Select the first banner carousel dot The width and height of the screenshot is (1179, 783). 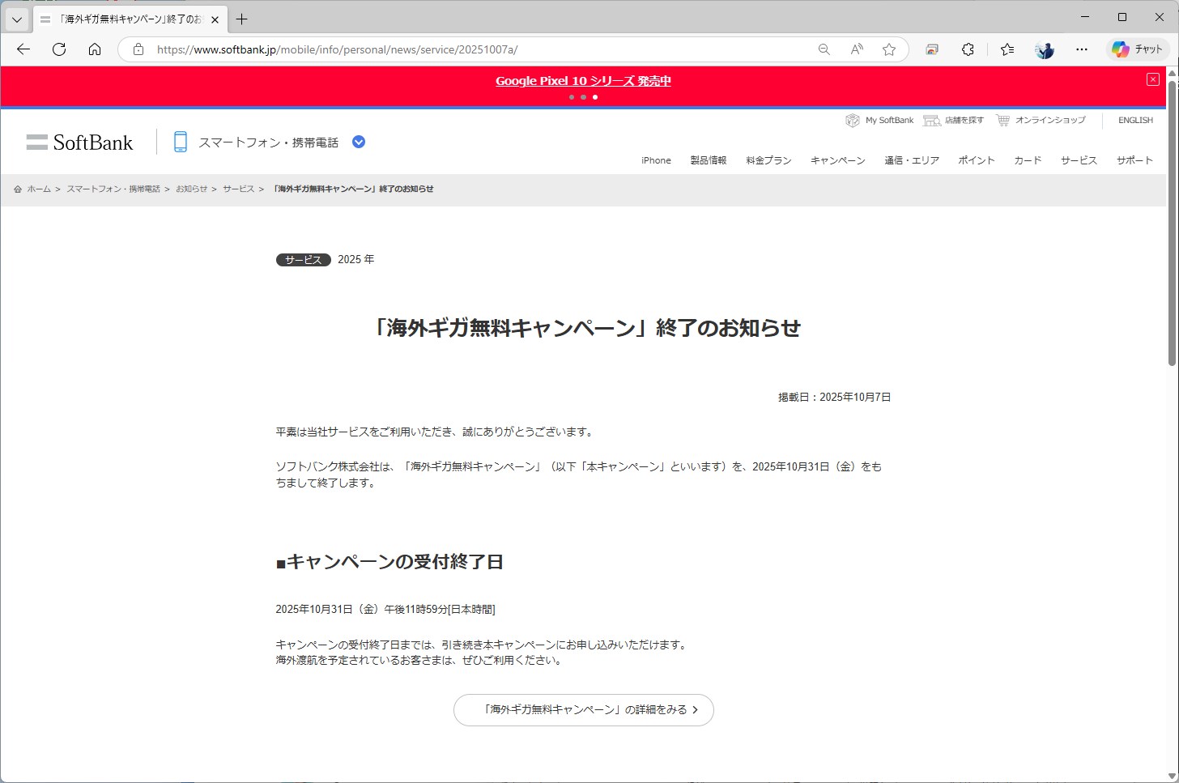pyautogui.click(x=572, y=96)
